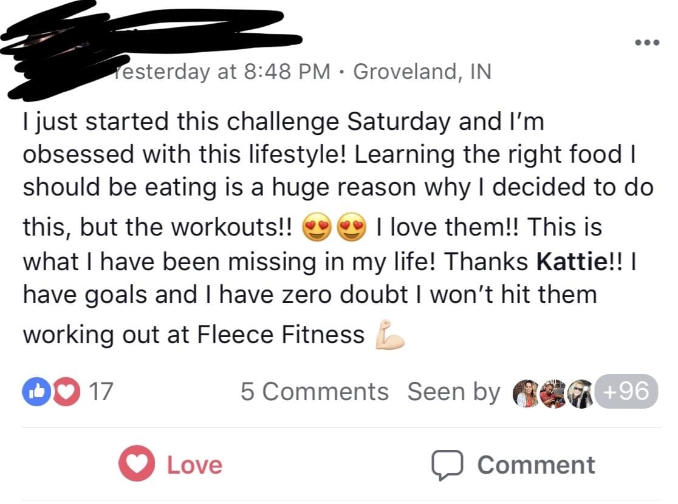Select the third Seen by profile photo
This screenshot has width=678, height=504.
pyautogui.click(x=581, y=393)
